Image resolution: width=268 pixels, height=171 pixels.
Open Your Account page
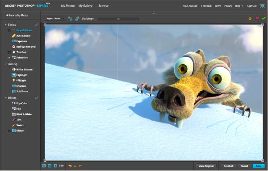[x=190, y=6]
